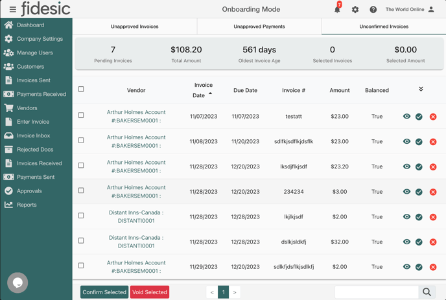Open The World Online user profile icon

click(x=431, y=9)
